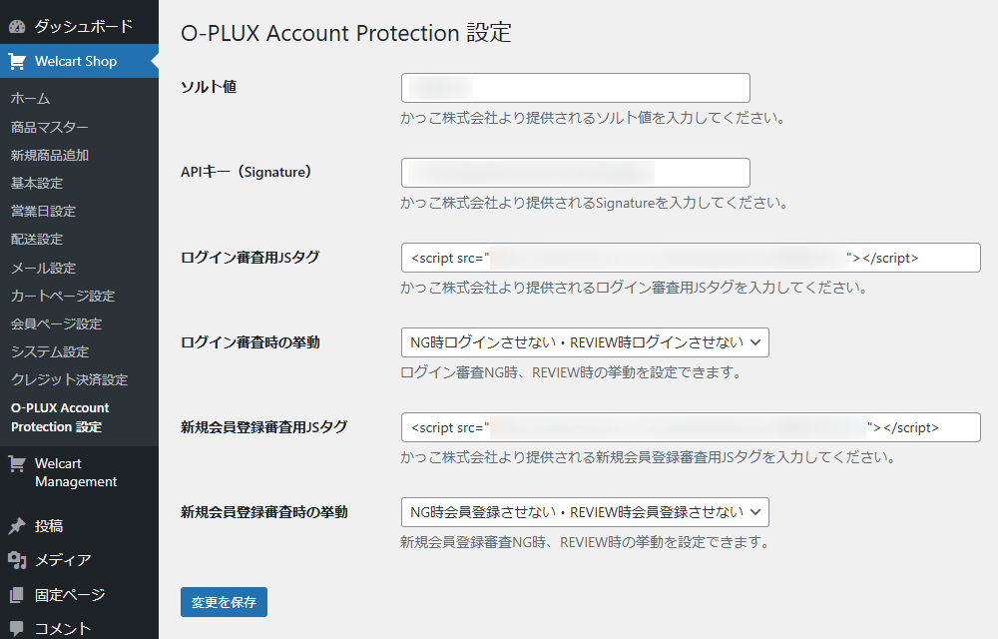Click the pushpin icon beside 投稿
This screenshot has height=639, width=998.
pyautogui.click(x=17, y=526)
